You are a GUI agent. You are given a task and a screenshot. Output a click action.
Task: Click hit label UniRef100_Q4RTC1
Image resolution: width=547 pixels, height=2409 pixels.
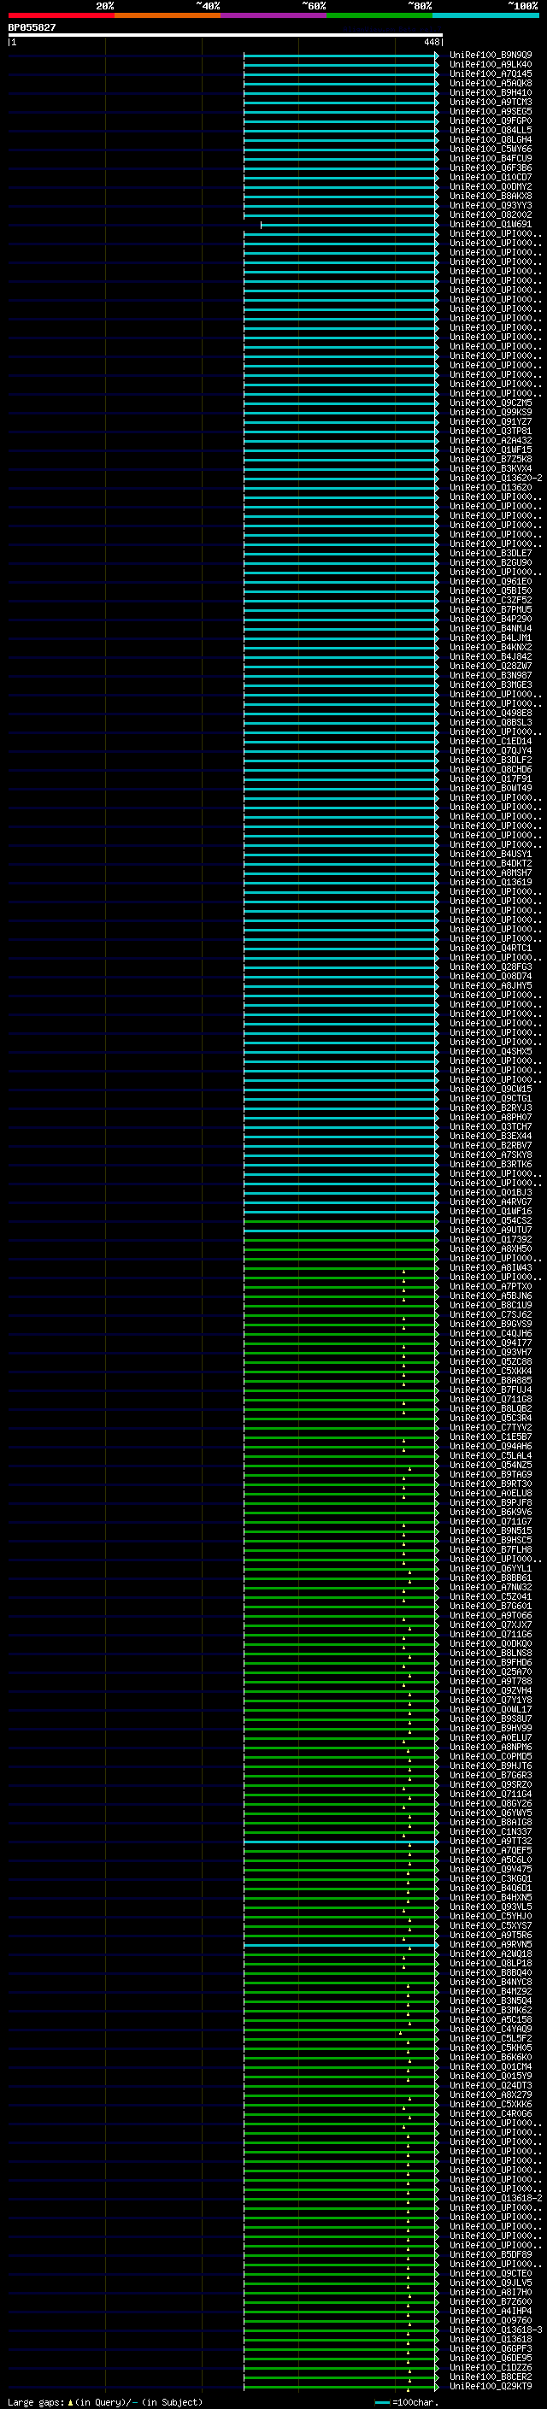click(x=490, y=949)
